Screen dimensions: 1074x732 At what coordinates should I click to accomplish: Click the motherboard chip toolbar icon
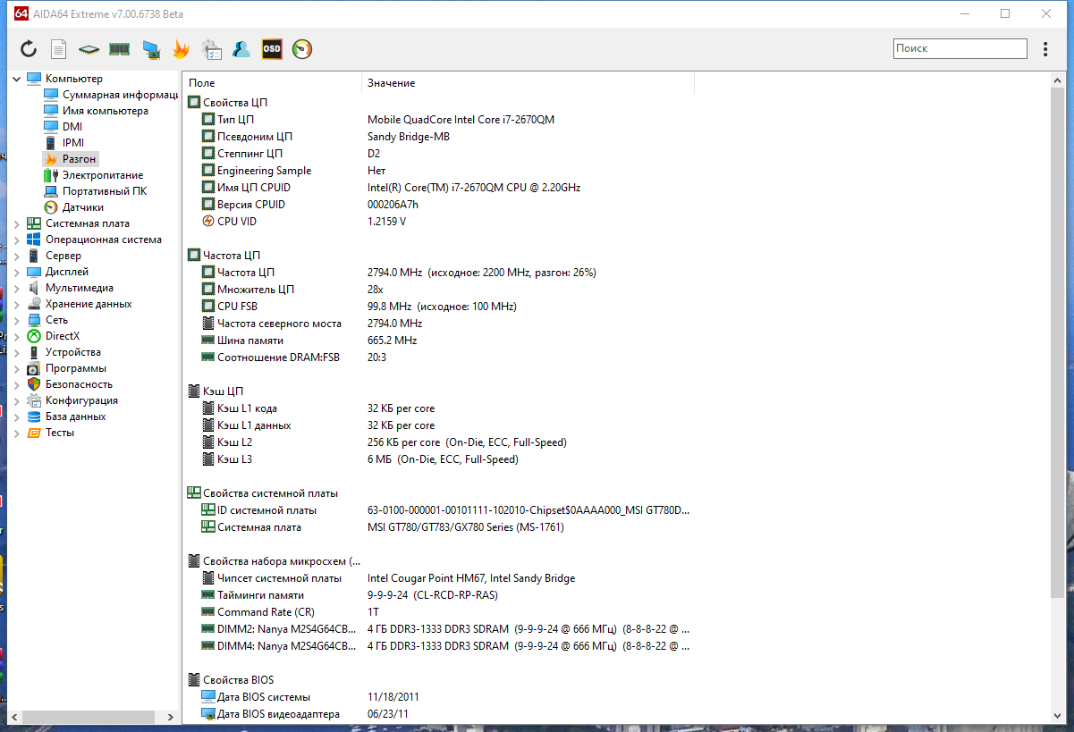pyautogui.click(x=88, y=50)
